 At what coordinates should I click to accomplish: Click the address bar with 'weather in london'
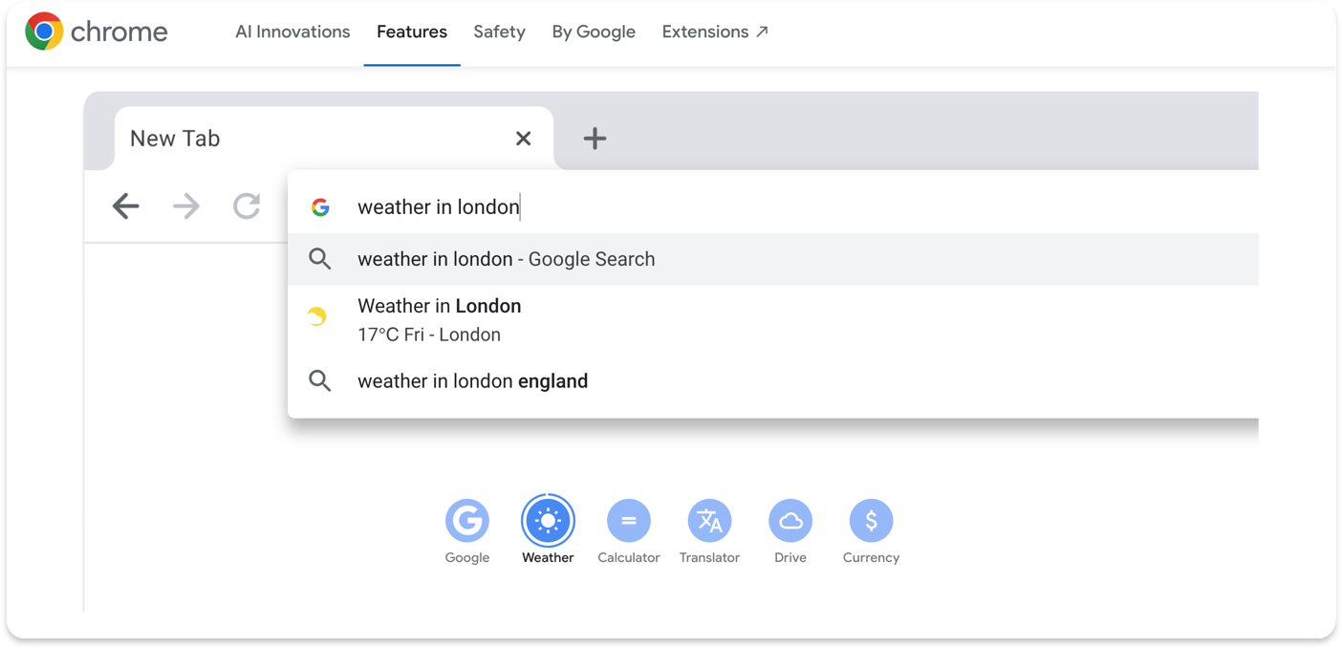click(x=669, y=207)
